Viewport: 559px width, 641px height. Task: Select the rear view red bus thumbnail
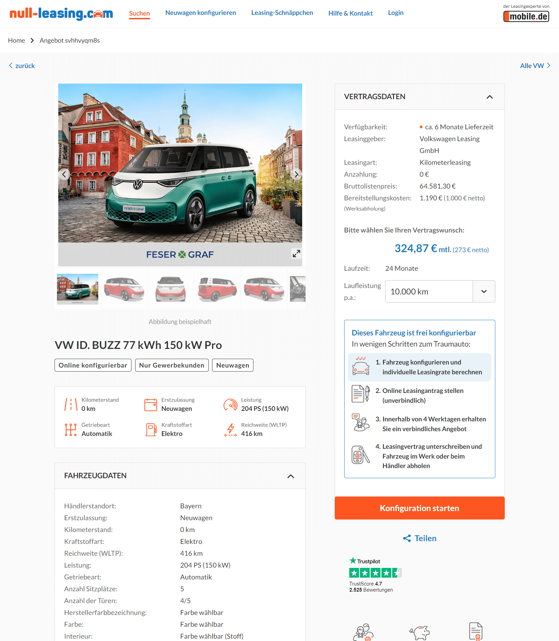(x=218, y=289)
